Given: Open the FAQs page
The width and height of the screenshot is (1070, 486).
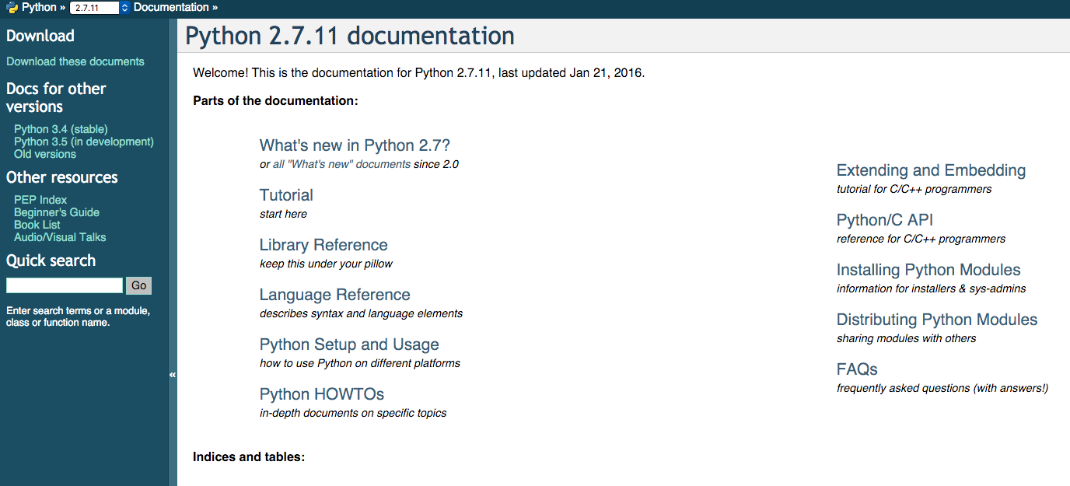Looking at the screenshot, I should coord(857,369).
